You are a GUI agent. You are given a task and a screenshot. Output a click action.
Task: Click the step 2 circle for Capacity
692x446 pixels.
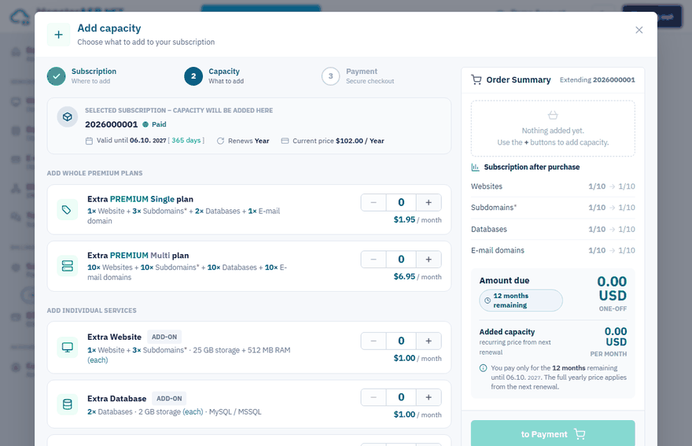point(193,76)
